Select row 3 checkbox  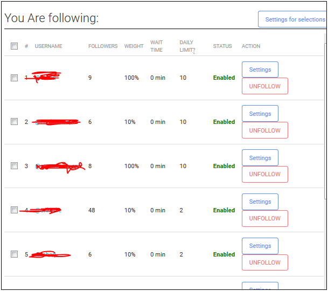14,166
